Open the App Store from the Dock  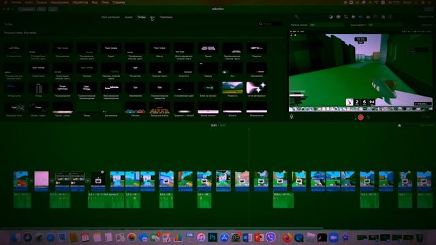pyautogui.click(x=224, y=238)
